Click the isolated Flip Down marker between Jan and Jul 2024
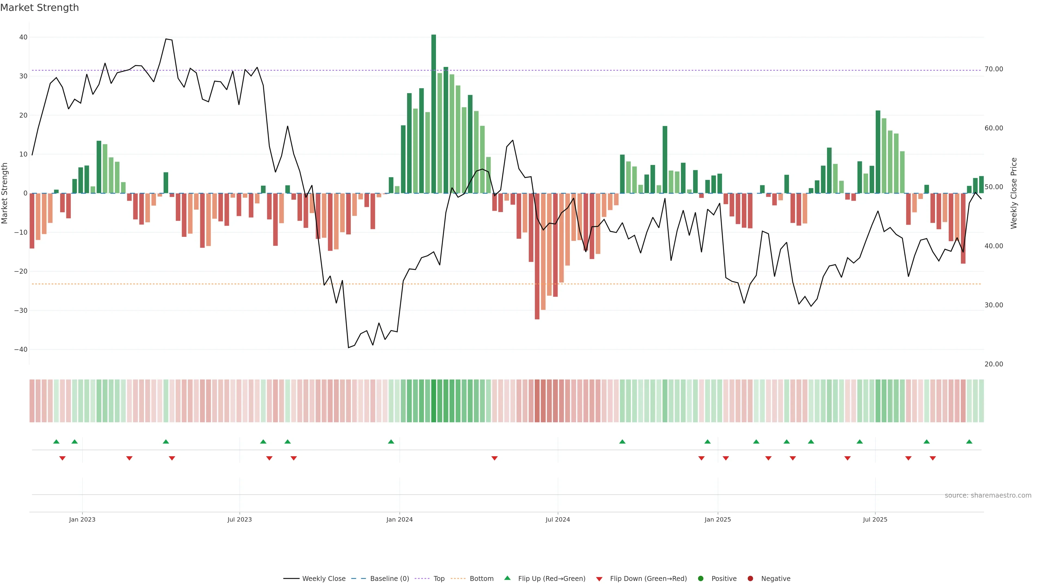Viewport: 1045px width, 588px height. [494, 458]
